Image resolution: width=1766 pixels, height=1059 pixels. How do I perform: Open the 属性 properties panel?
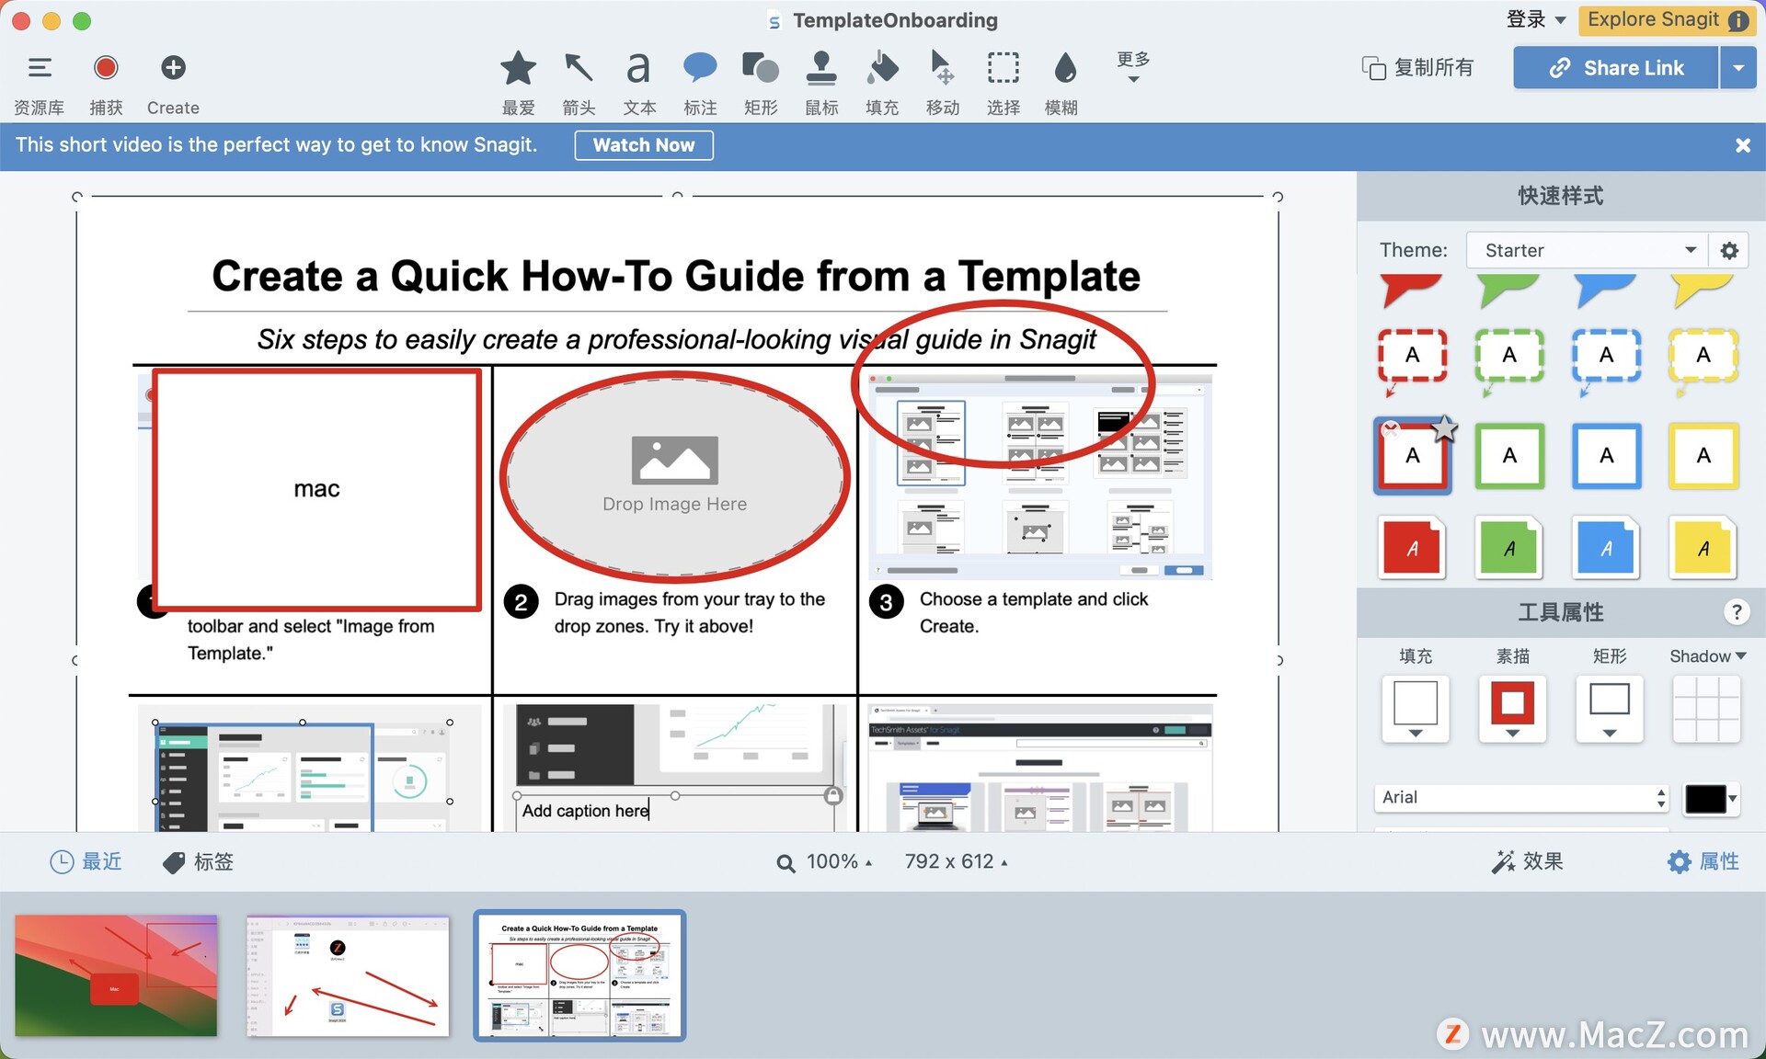point(1703,861)
